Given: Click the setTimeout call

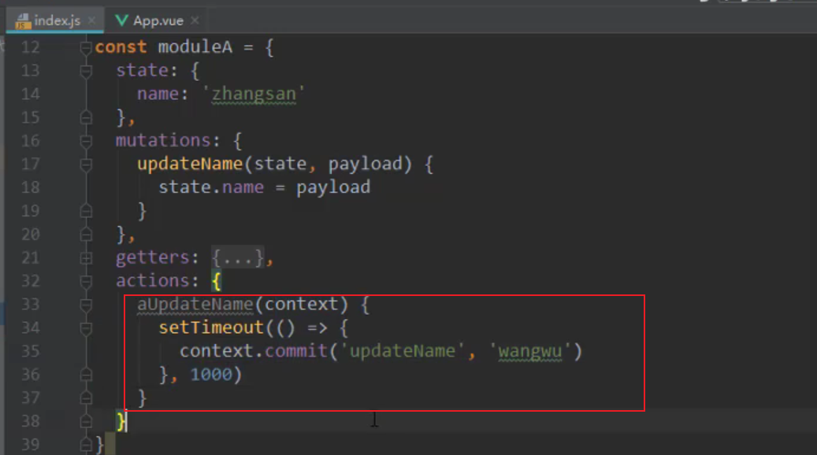Looking at the screenshot, I should 211,328.
